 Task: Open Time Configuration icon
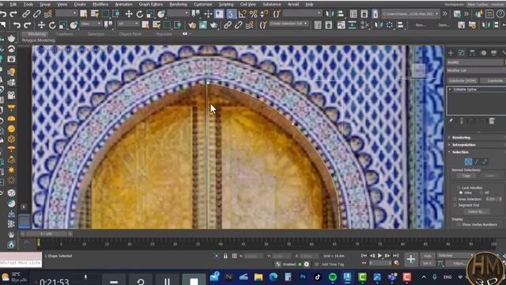[397, 264]
